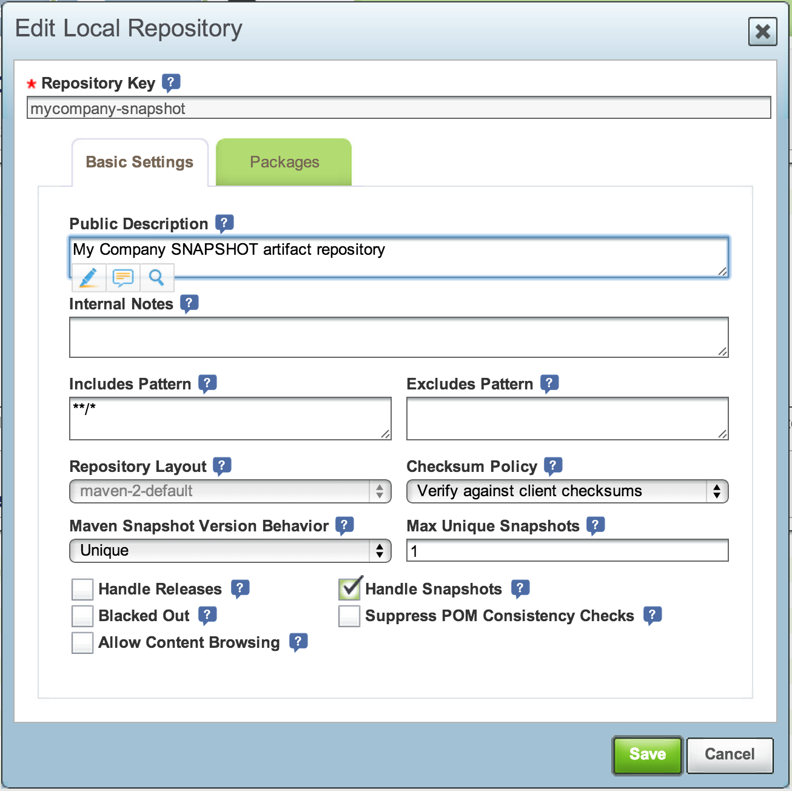Viewport: 792px width, 791px height.
Task: Uncheck the Handle Snapshots checkbox
Action: [x=349, y=589]
